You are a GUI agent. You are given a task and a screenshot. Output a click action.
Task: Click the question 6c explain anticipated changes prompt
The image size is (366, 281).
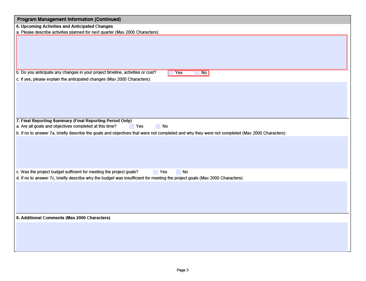84,79
